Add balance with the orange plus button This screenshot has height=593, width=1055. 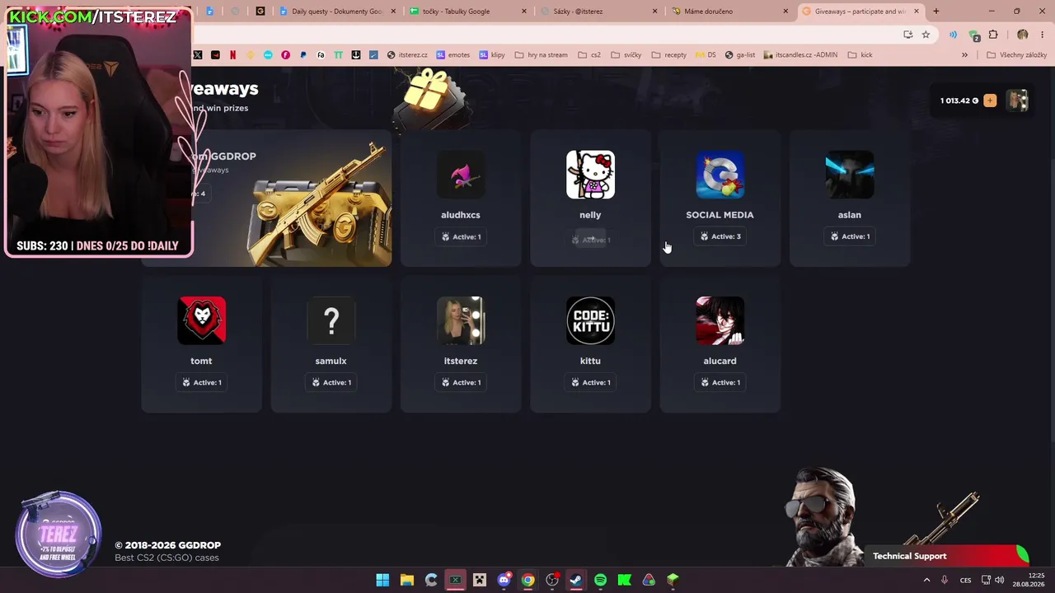point(990,100)
